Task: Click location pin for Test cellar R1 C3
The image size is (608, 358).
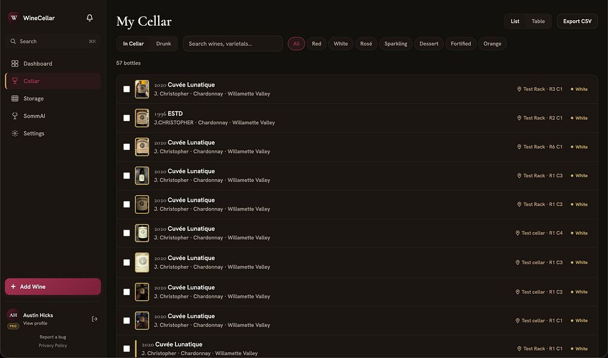Action: [517, 263]
